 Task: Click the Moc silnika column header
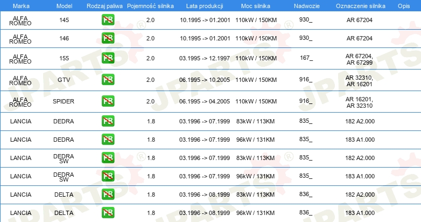256,6
